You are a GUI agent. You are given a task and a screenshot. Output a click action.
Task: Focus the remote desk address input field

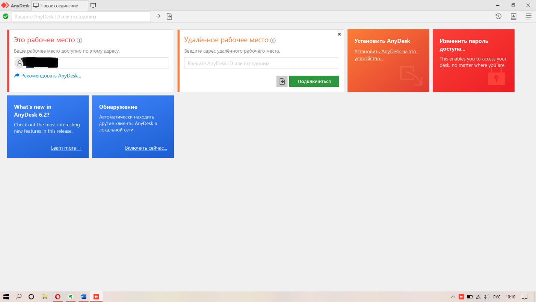261,63
